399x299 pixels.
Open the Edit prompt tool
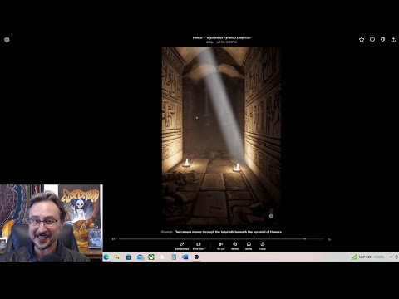tap(182, 246)
